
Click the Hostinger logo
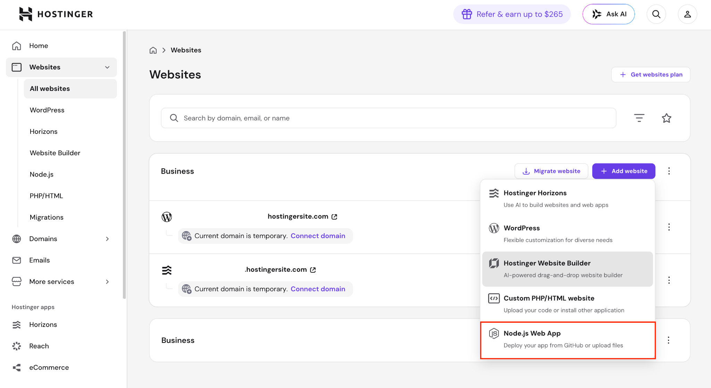56,14
